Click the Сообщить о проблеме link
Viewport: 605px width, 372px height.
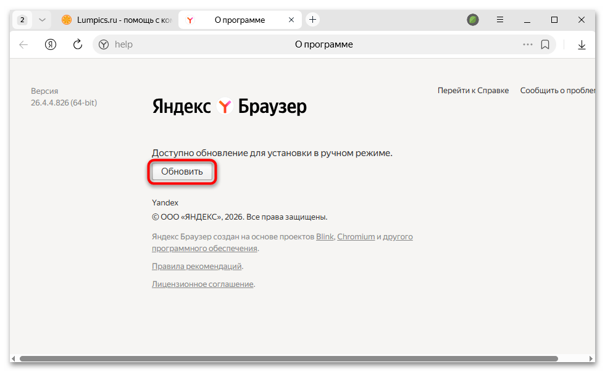tap(558, 91)
